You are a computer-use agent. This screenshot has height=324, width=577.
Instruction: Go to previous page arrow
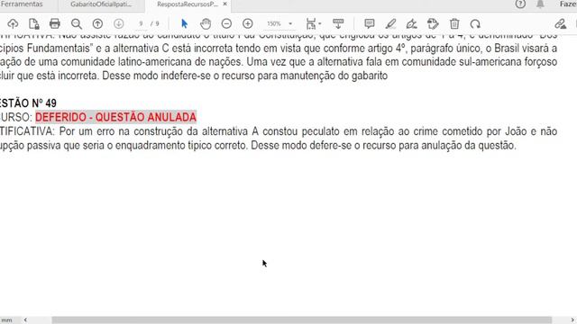click(x=97, y=24)
